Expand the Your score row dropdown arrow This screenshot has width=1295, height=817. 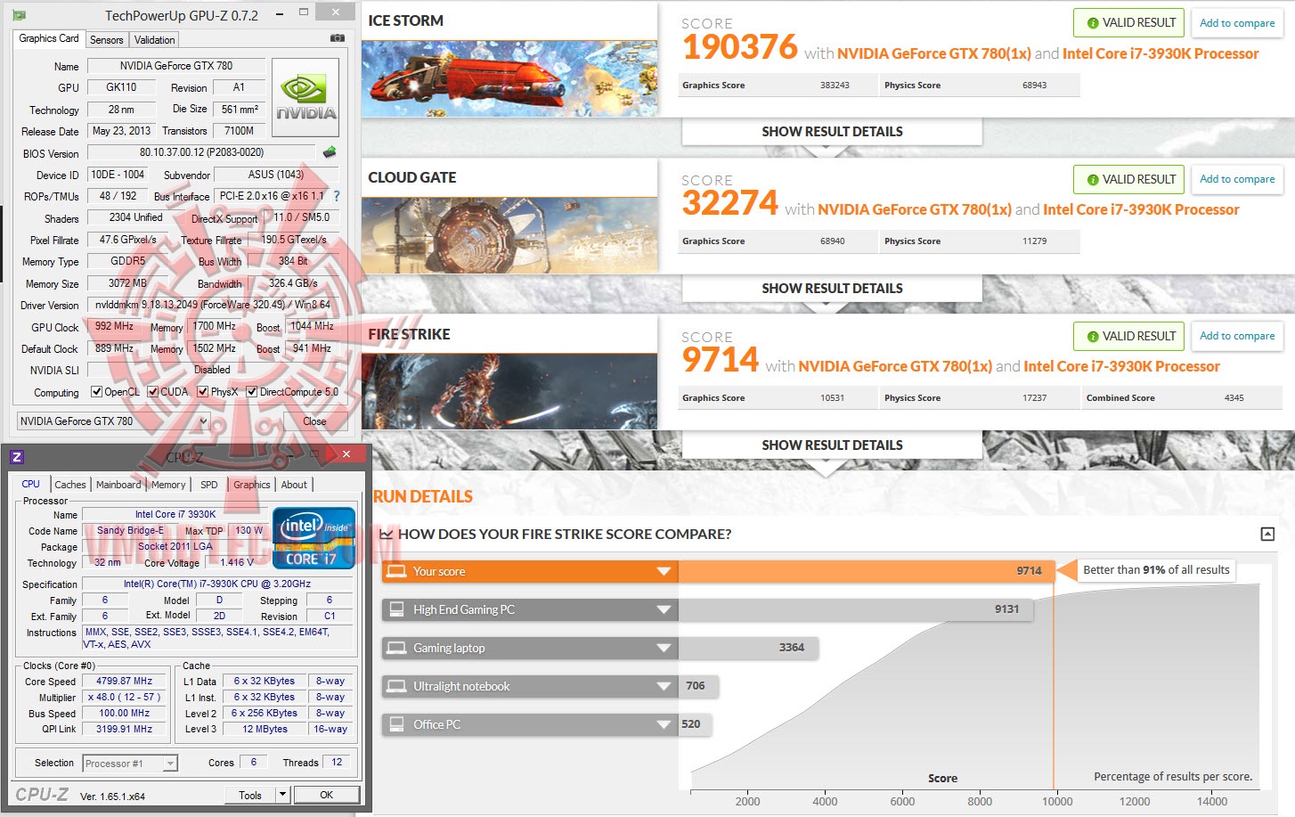(664, 571)
